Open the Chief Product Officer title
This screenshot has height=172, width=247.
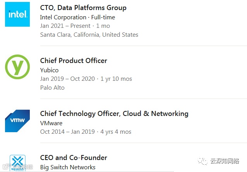point(74,61)
